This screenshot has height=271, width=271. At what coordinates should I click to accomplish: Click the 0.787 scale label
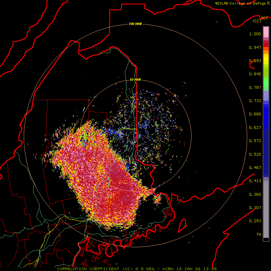(255, 87)
